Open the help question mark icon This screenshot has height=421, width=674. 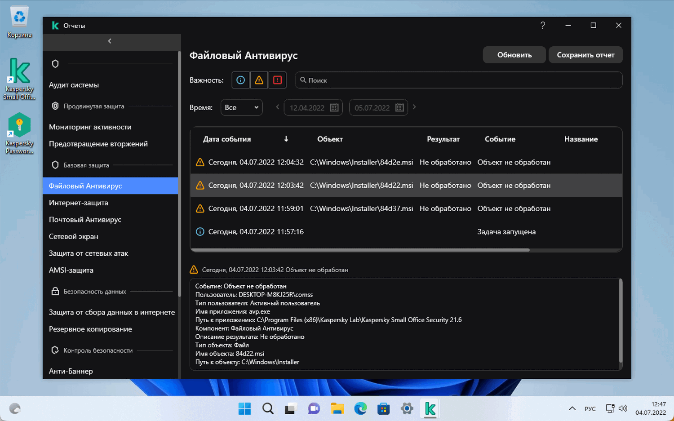(543, 26)
